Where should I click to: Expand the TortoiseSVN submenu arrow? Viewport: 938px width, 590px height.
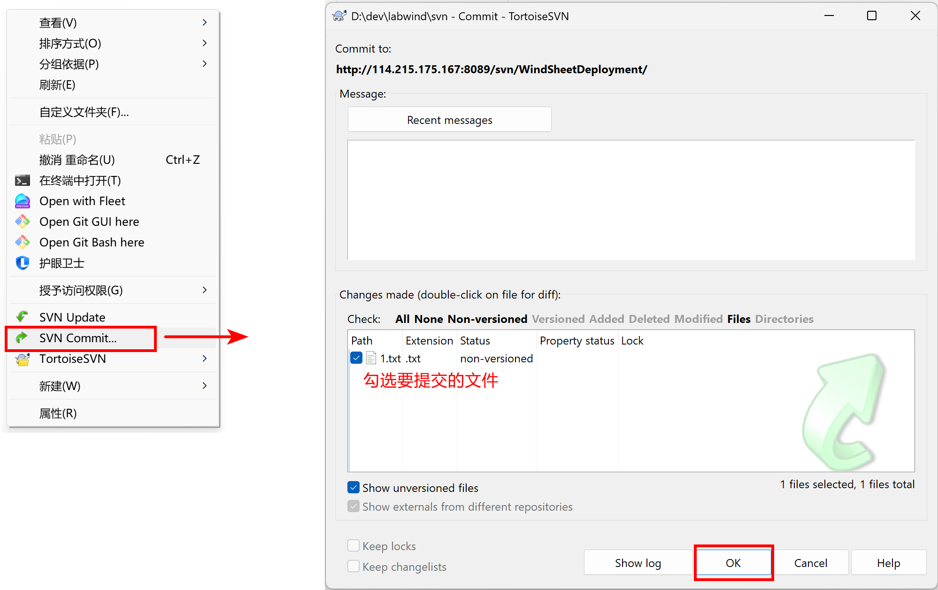pyautogui.click(x=205, y=359)
